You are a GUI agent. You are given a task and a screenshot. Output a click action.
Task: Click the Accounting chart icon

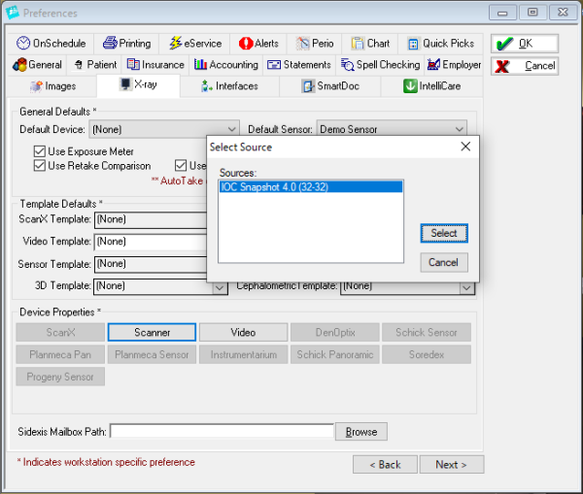coord(201,65)
